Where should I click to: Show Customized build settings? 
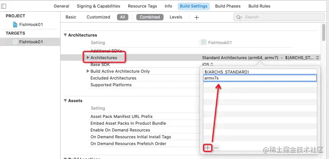(98, 17)
